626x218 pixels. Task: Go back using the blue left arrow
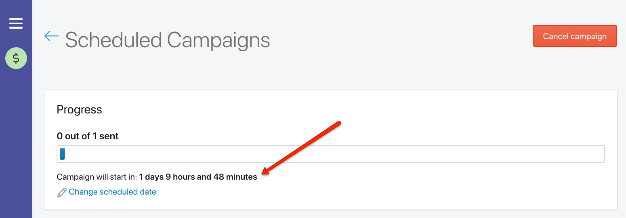pos(52,36)
